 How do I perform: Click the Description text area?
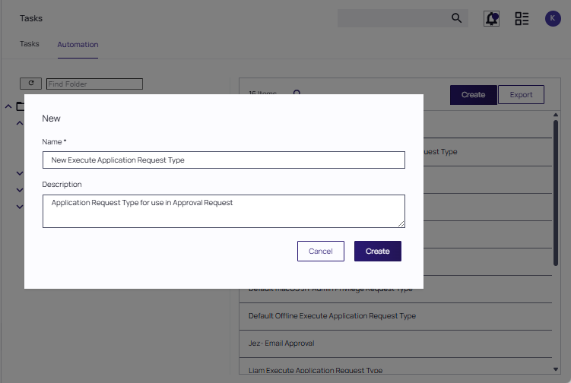point(224,211)
